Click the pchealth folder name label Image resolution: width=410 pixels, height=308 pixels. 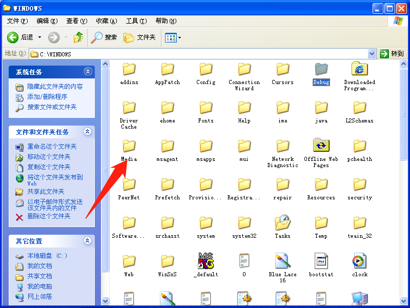click(360, 159)
